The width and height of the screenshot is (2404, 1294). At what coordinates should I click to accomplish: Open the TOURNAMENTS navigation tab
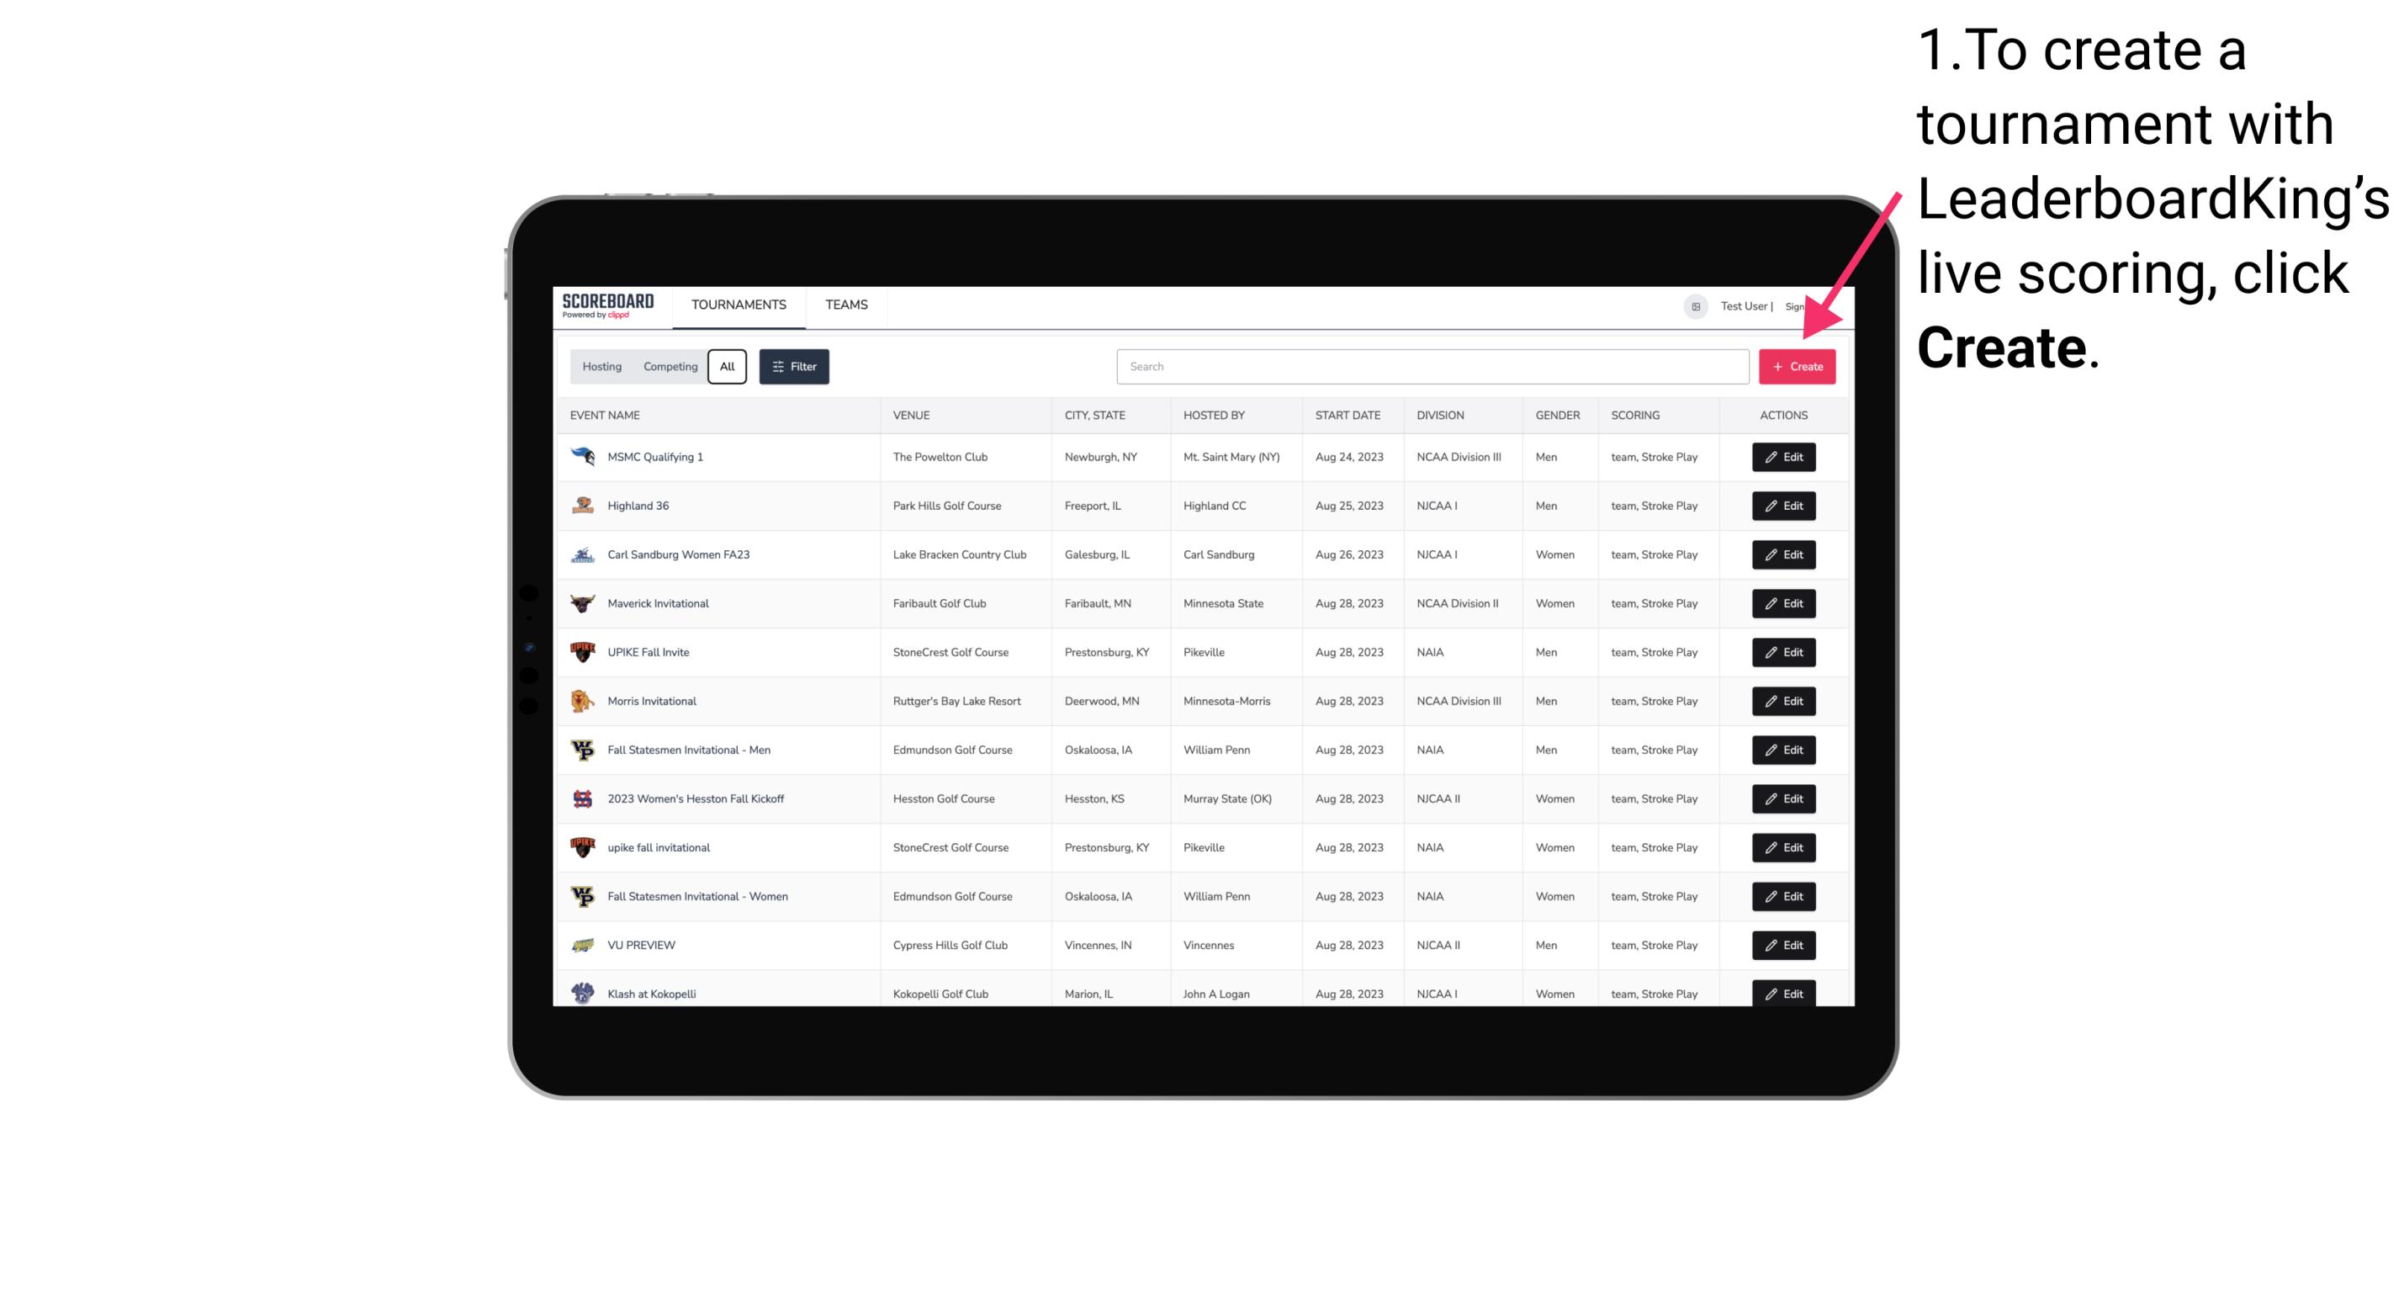738,305
